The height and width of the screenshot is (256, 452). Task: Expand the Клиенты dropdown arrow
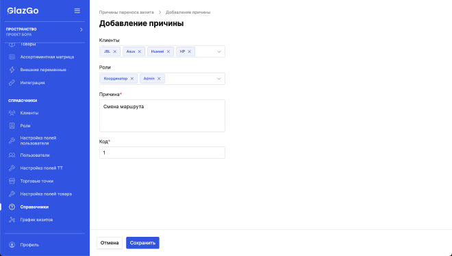219,51
